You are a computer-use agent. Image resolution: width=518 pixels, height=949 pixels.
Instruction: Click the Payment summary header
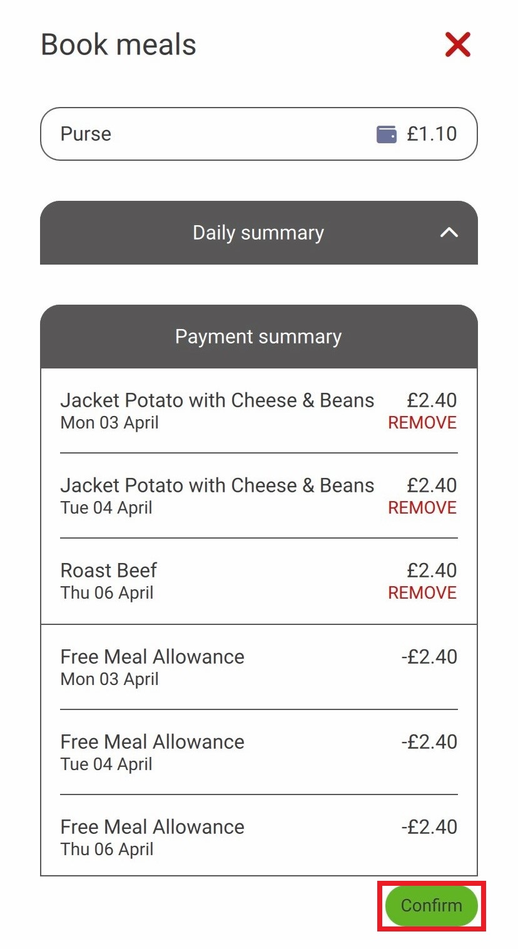pos(259,337)
